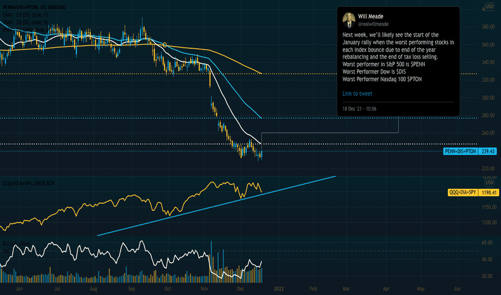Screen dimensions: 501x295
Task: Click the 'May' label on the time axis
Action: [x=420, y=289]
